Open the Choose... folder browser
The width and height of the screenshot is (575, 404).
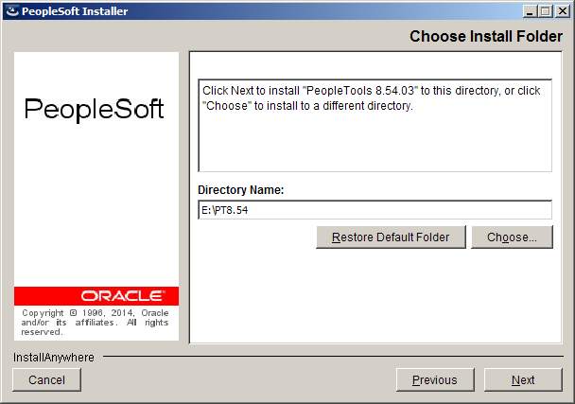click(512, 237)
